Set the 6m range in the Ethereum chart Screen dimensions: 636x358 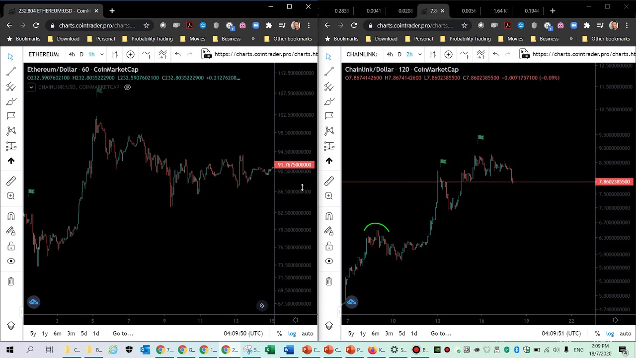tap(58, 334)
